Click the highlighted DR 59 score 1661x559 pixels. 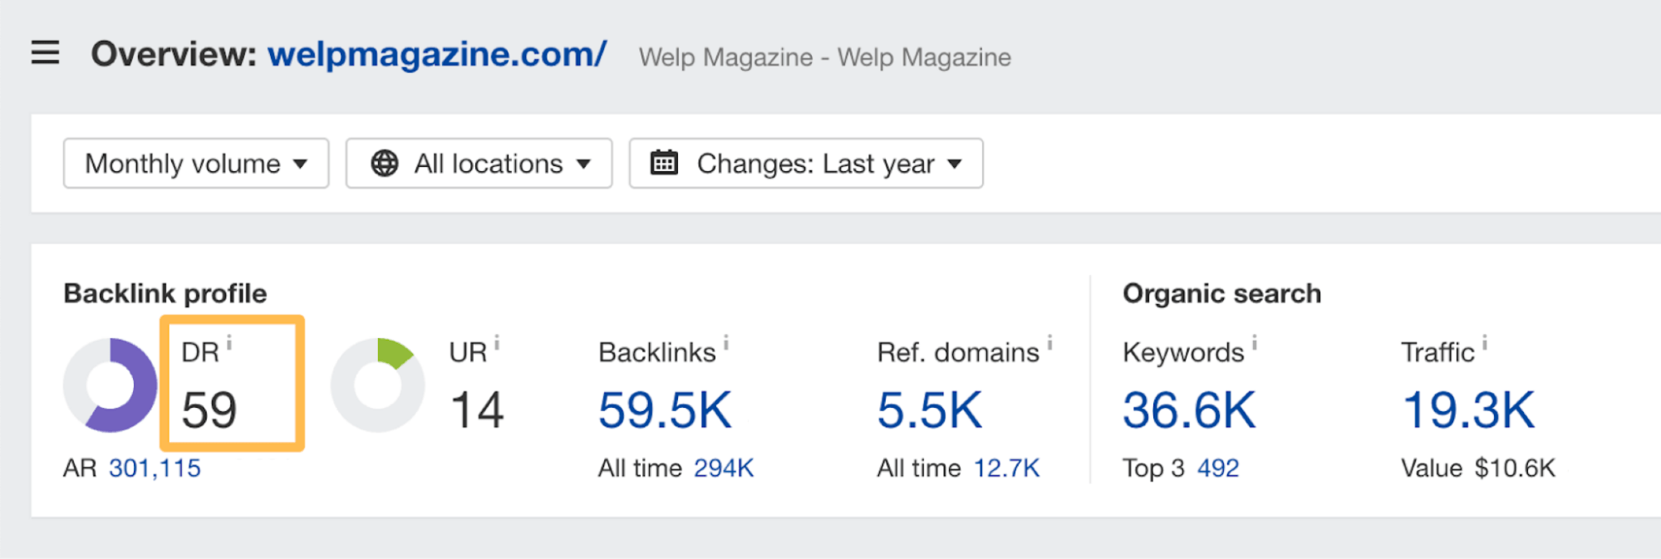pyautogui.click(x=209, y=407)
